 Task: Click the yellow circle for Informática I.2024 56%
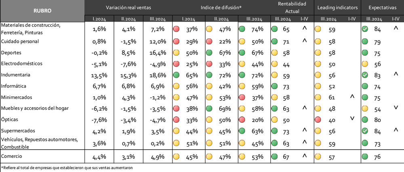176,86
